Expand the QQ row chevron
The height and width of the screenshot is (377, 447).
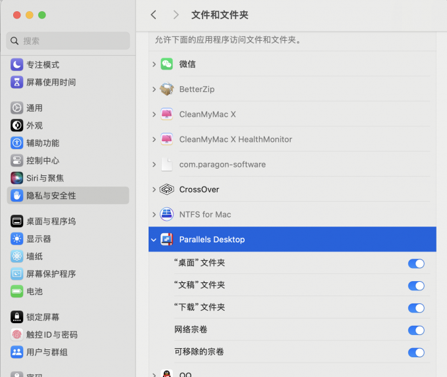154,374
